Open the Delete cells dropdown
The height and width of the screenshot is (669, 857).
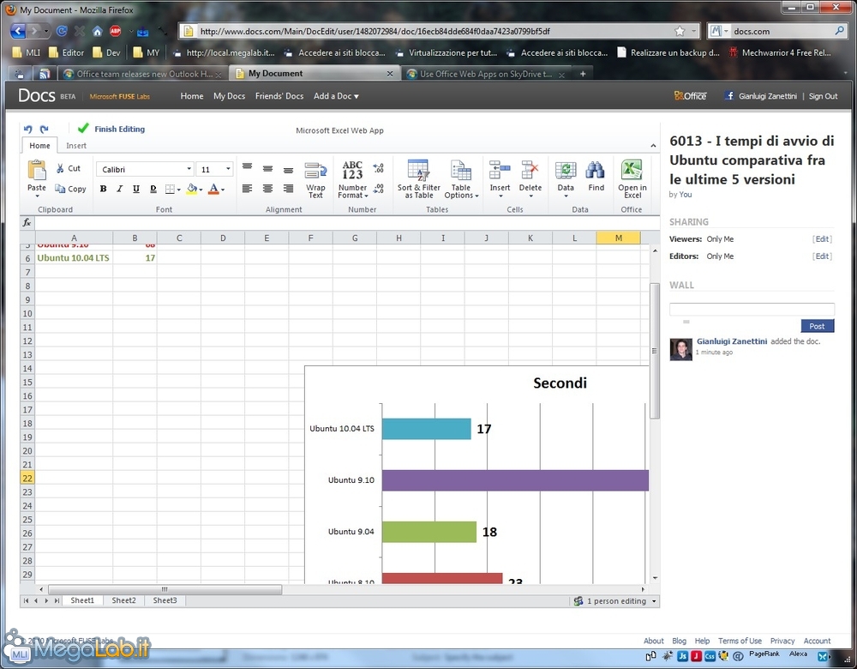pyautogui.click(x=530, y=179)
